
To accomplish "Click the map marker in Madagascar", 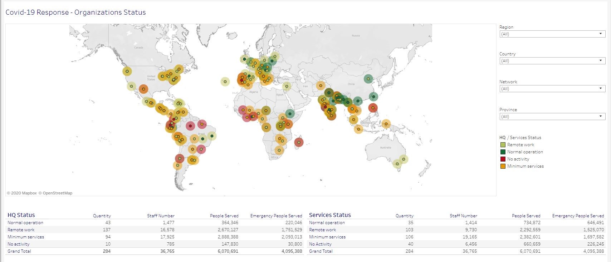I will point(299,142).
